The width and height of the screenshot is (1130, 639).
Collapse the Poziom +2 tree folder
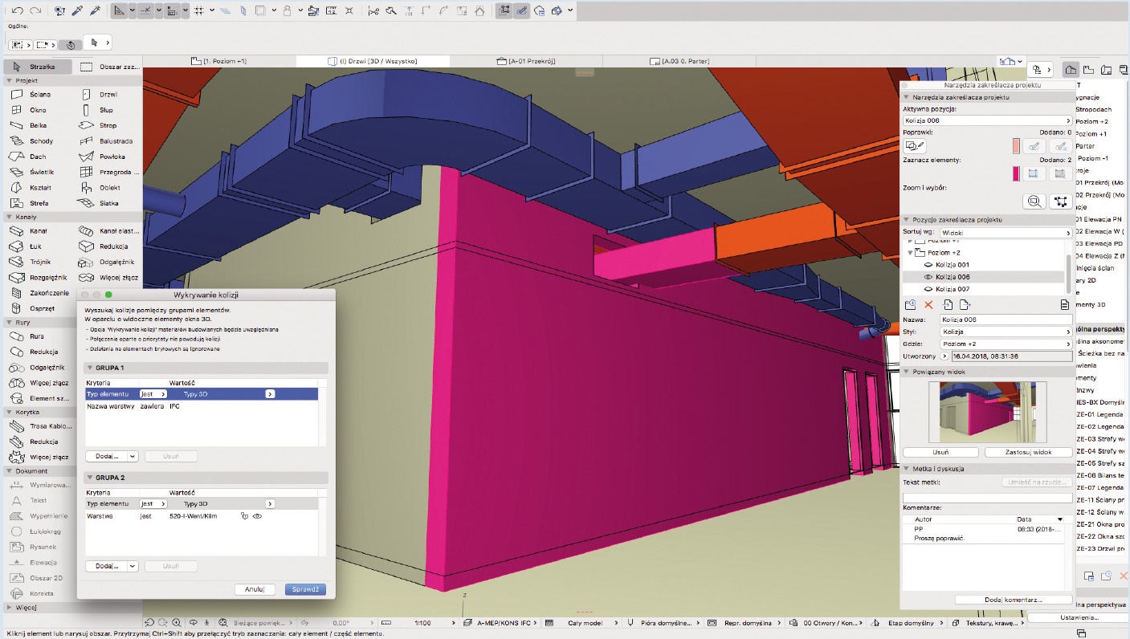point(911,253)
